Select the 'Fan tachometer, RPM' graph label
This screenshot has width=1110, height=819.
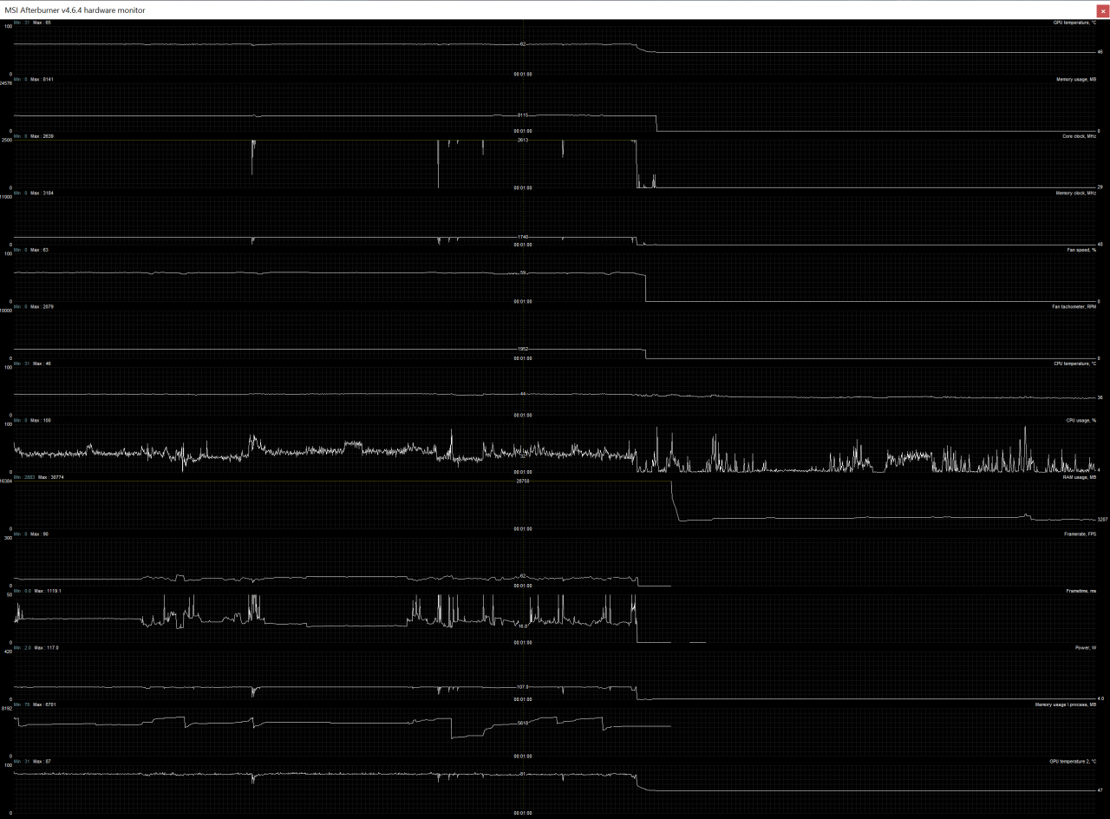pos(1074,306)
